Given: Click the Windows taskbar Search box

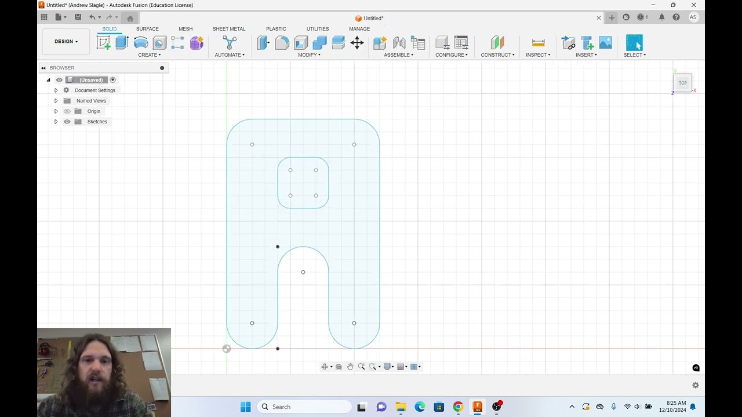Looking at the screenshot, I should click(x=304, y=407).
